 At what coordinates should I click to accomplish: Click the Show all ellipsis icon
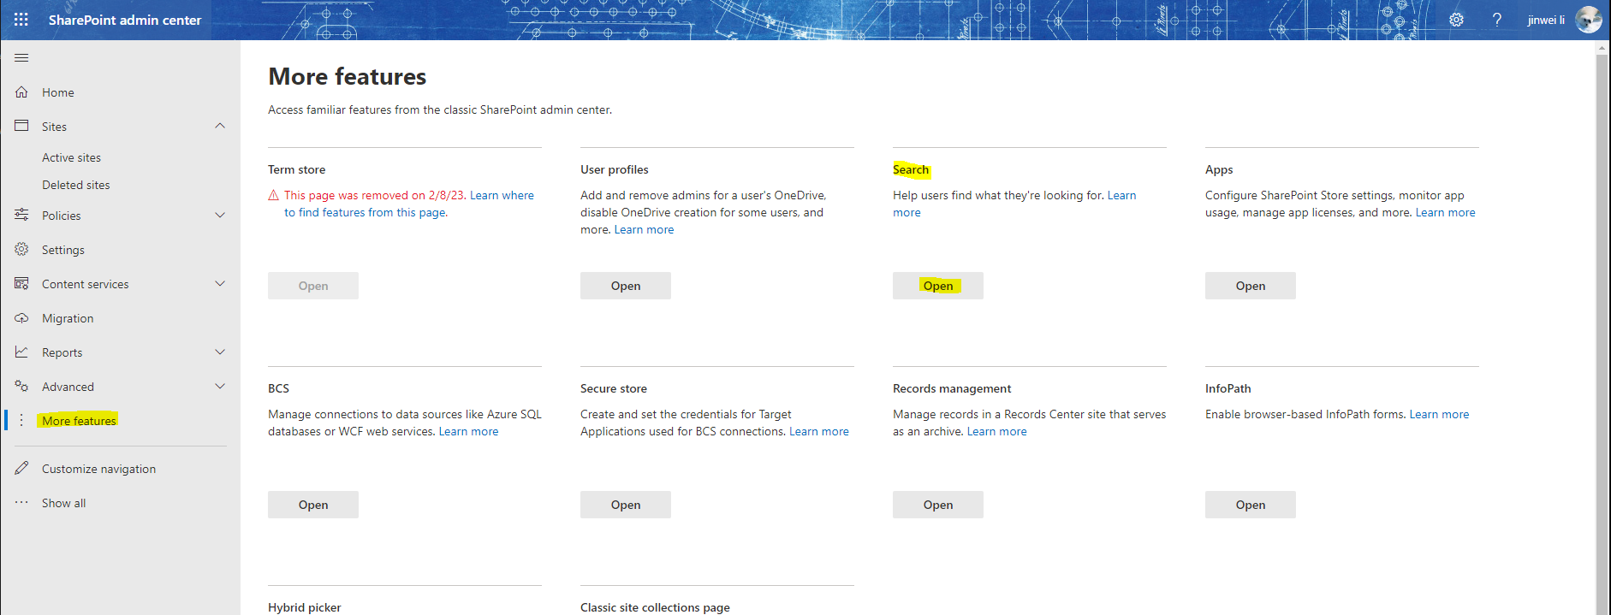click(x=21, y=502)
